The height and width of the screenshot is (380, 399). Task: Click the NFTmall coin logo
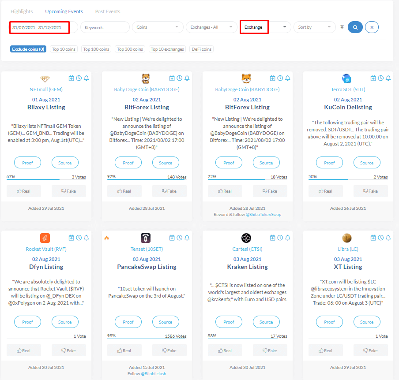point(45,78)
